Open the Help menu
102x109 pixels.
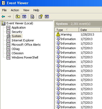pyautogui.click(x=36, y=10)
